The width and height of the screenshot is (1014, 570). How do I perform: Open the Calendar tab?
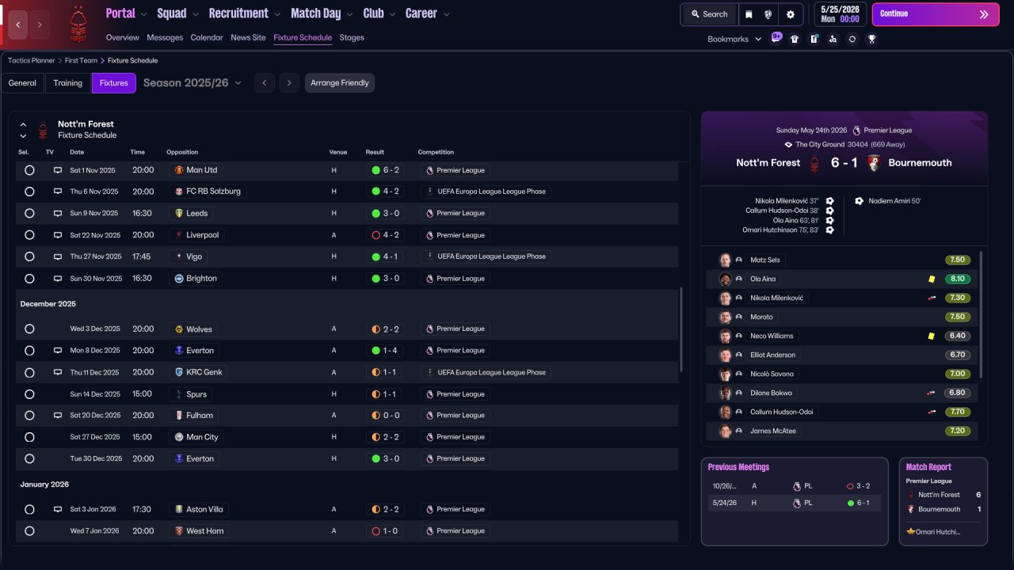207,37
